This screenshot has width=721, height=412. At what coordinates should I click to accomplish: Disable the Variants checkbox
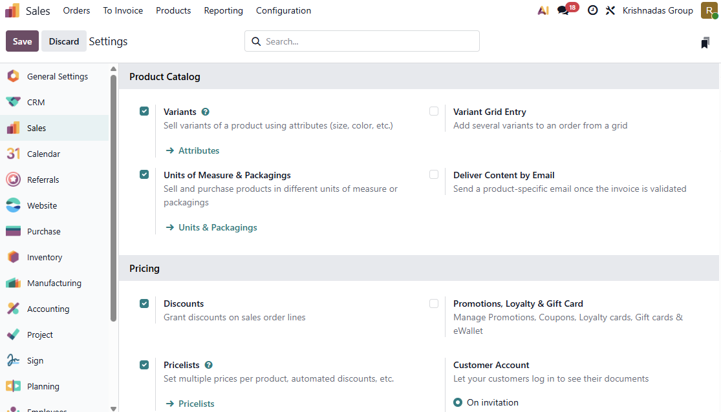[144, 111]
